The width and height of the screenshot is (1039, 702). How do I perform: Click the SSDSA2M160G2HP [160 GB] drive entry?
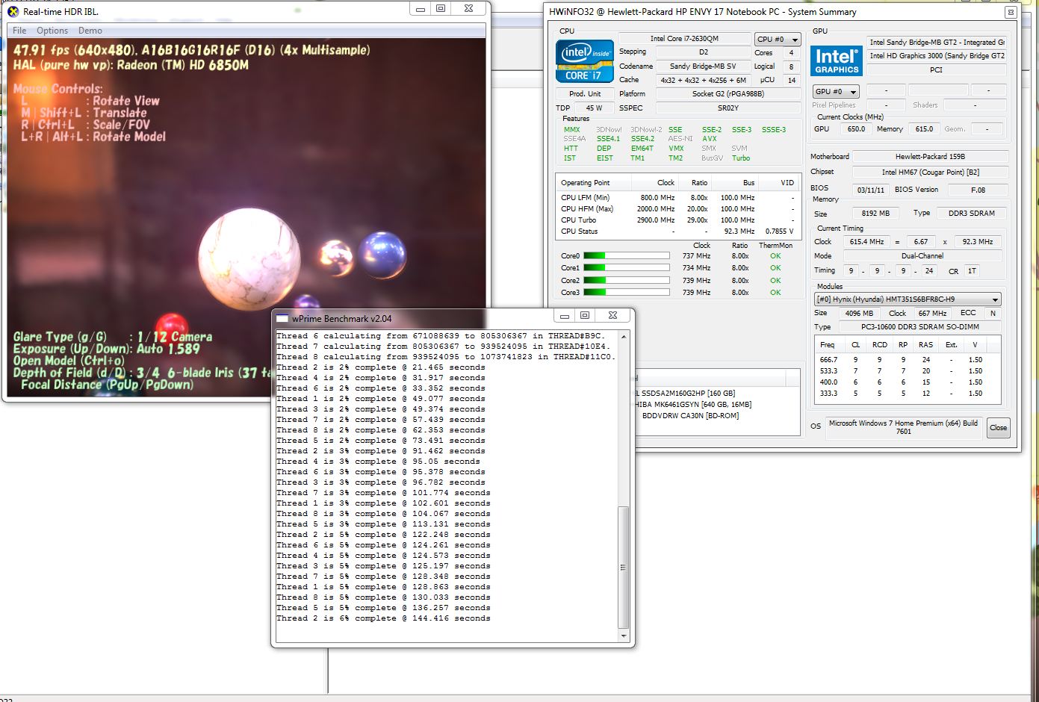coord(685,394)
